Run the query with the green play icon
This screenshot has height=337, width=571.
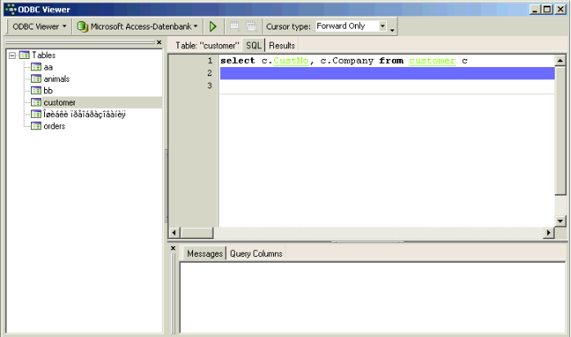pyautogui.click(x=213, y=26)
